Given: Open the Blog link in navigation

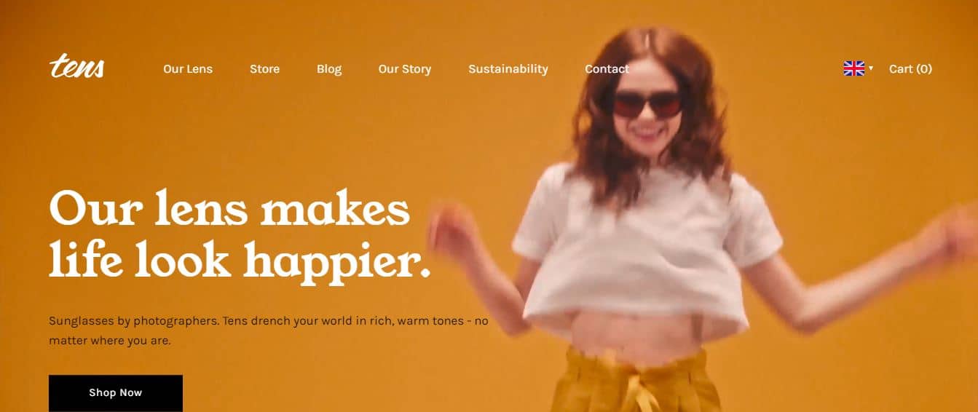Looking at the screenshot, I should tap(329, 68).
